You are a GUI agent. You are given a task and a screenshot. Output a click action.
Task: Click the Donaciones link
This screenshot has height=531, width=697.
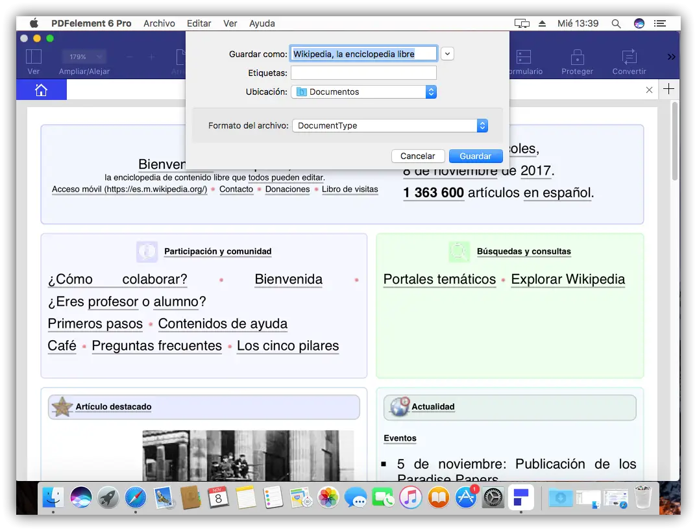point(287,189)
